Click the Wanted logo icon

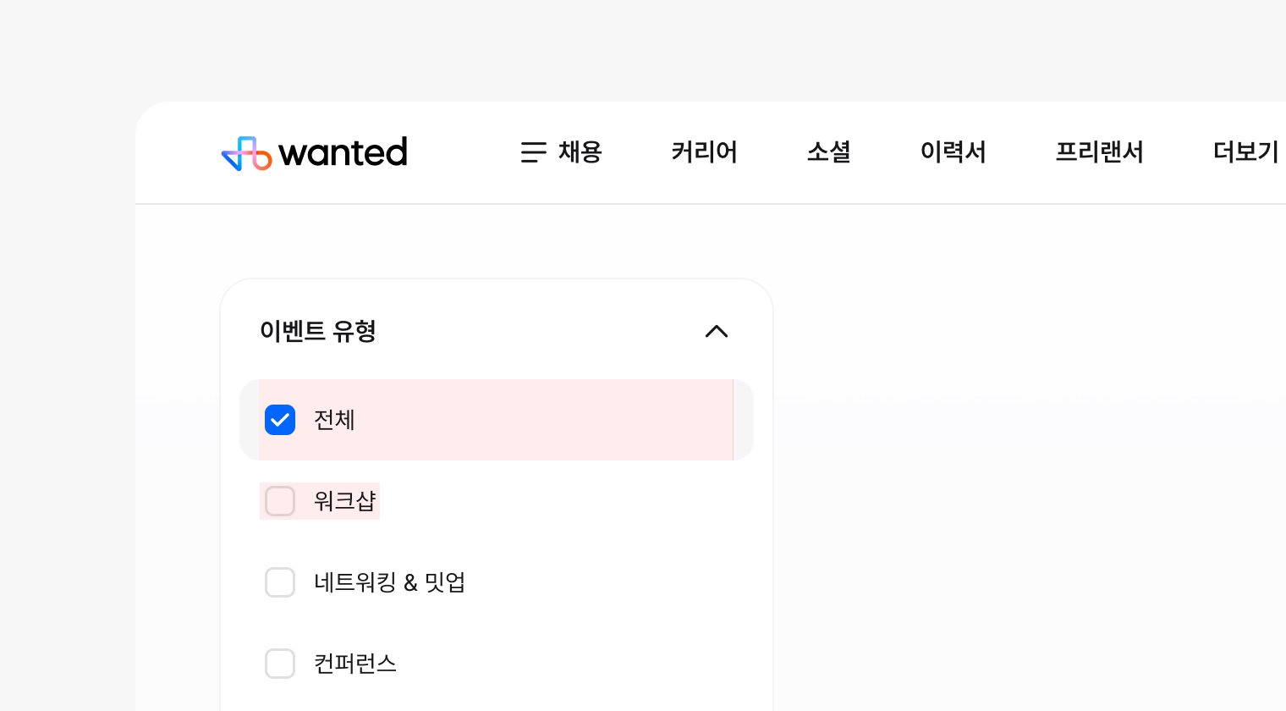click(x=246, y=153)
